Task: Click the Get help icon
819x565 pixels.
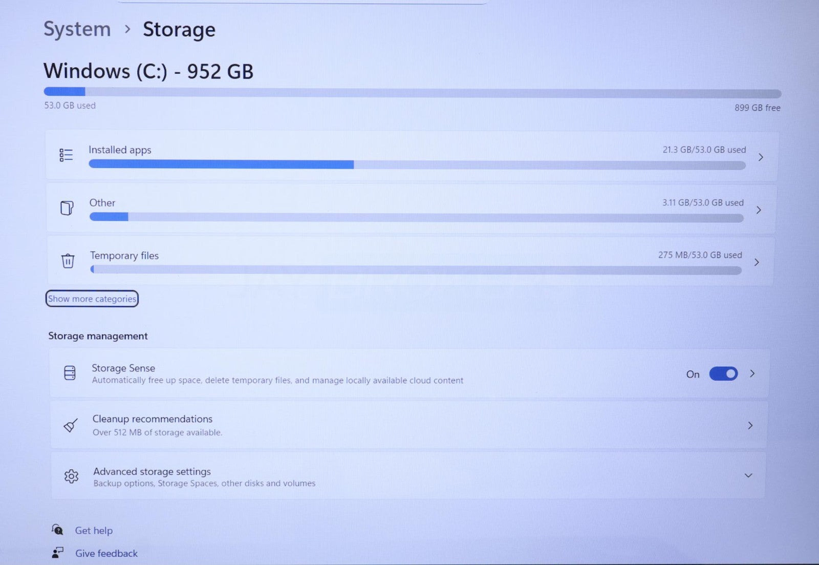Action: click(57, 530)
